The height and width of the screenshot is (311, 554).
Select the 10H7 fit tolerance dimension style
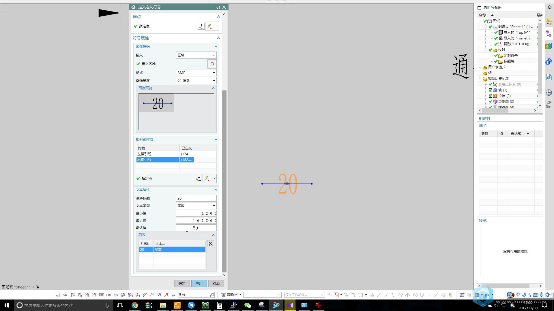[116, 295]
